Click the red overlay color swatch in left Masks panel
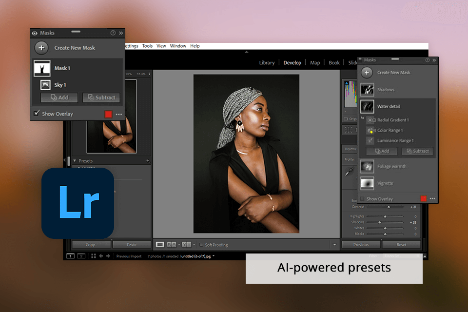 108,114
